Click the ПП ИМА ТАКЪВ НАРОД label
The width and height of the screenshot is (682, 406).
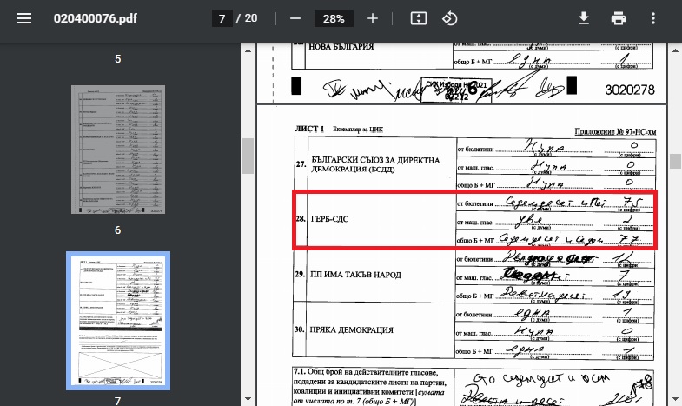tap(355, 275)
